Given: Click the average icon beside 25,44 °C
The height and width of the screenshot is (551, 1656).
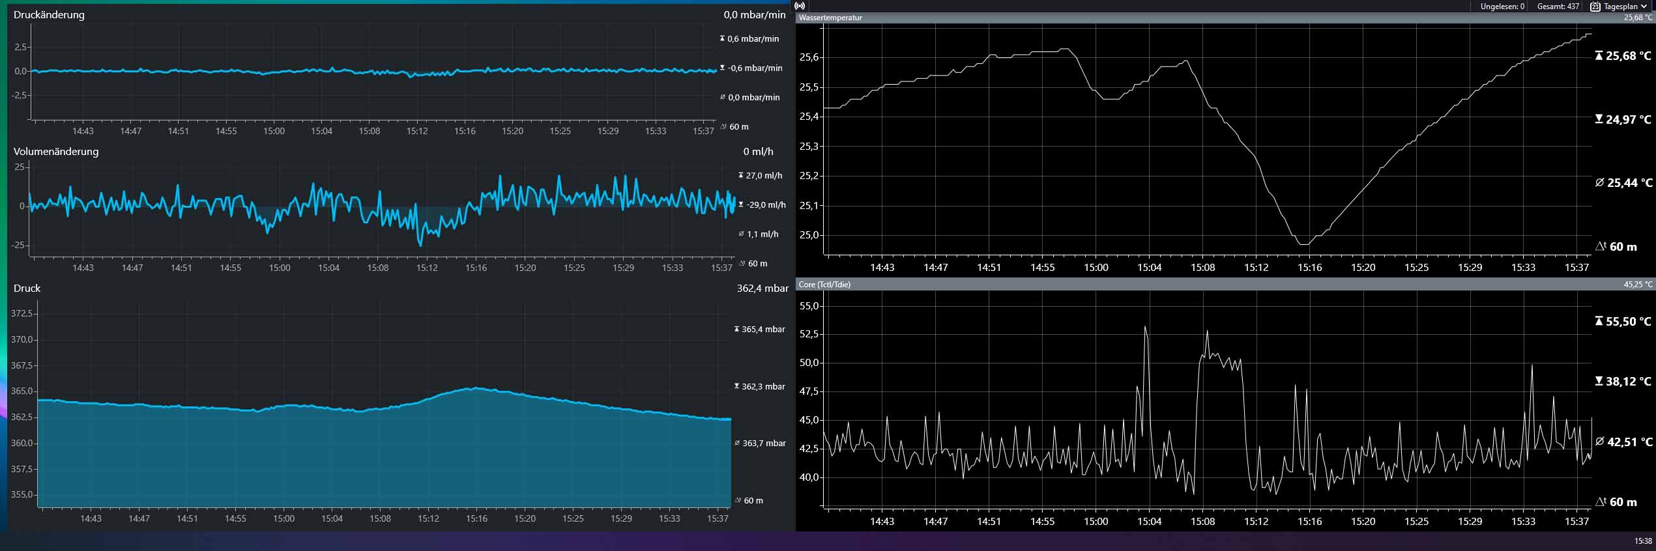Looking at the screenshot, I should coord(1599,183).
